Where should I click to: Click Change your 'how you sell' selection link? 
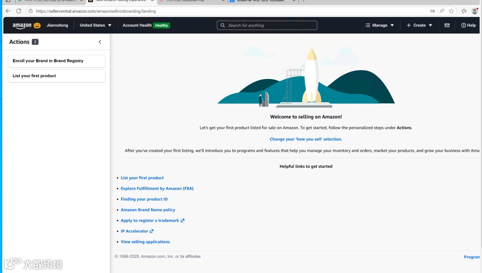click(306, 139)
